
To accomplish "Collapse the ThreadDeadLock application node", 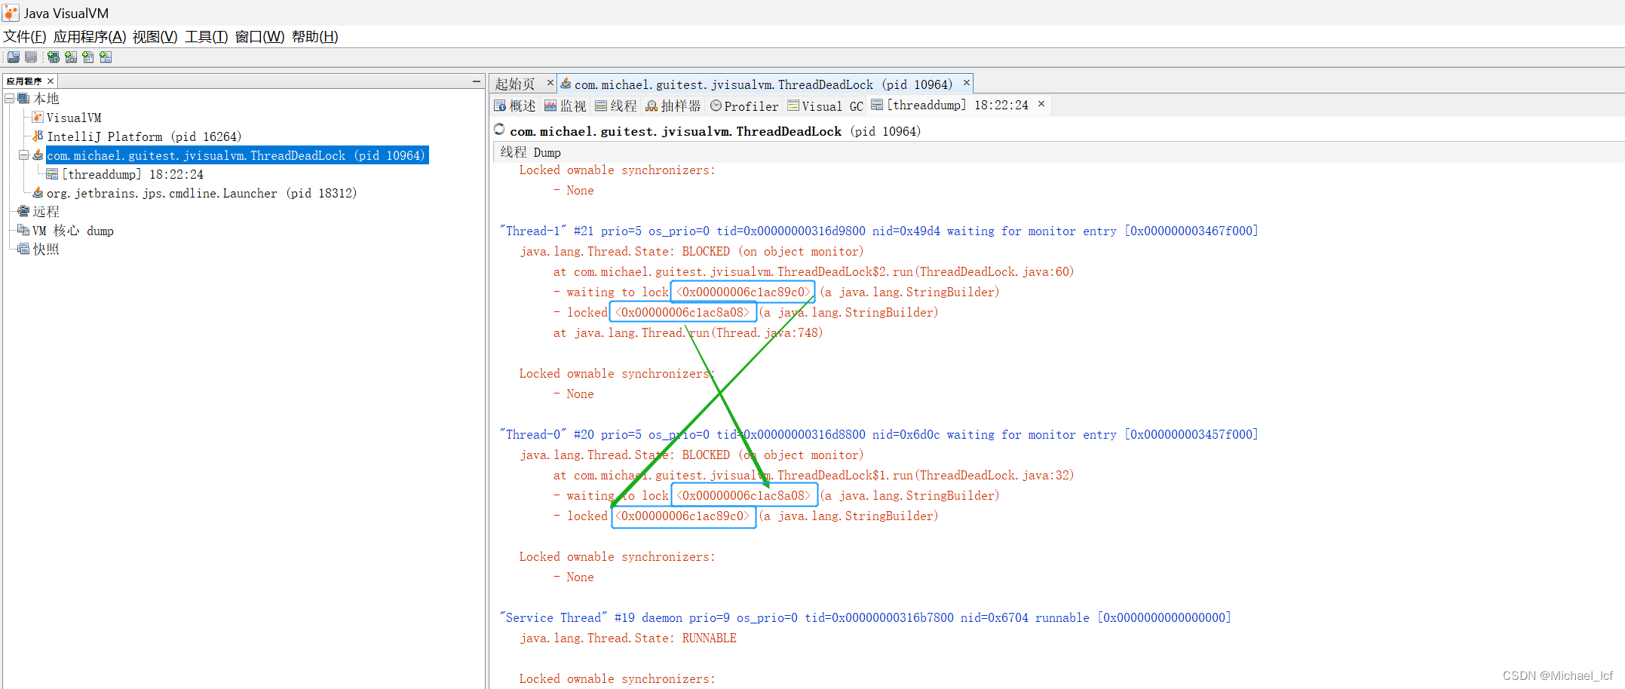I will [23, 155].
